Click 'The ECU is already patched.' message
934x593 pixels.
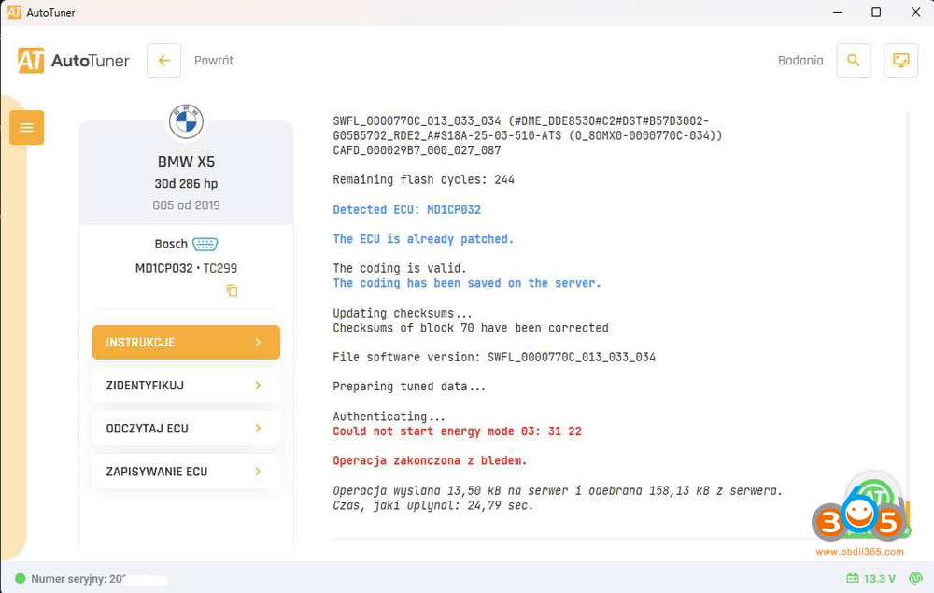[423, 239]
